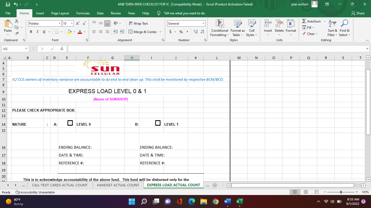Viewport: 371px width, 208px height.
Task: Click the Clear button in Editing group
Action: [310, 34]
